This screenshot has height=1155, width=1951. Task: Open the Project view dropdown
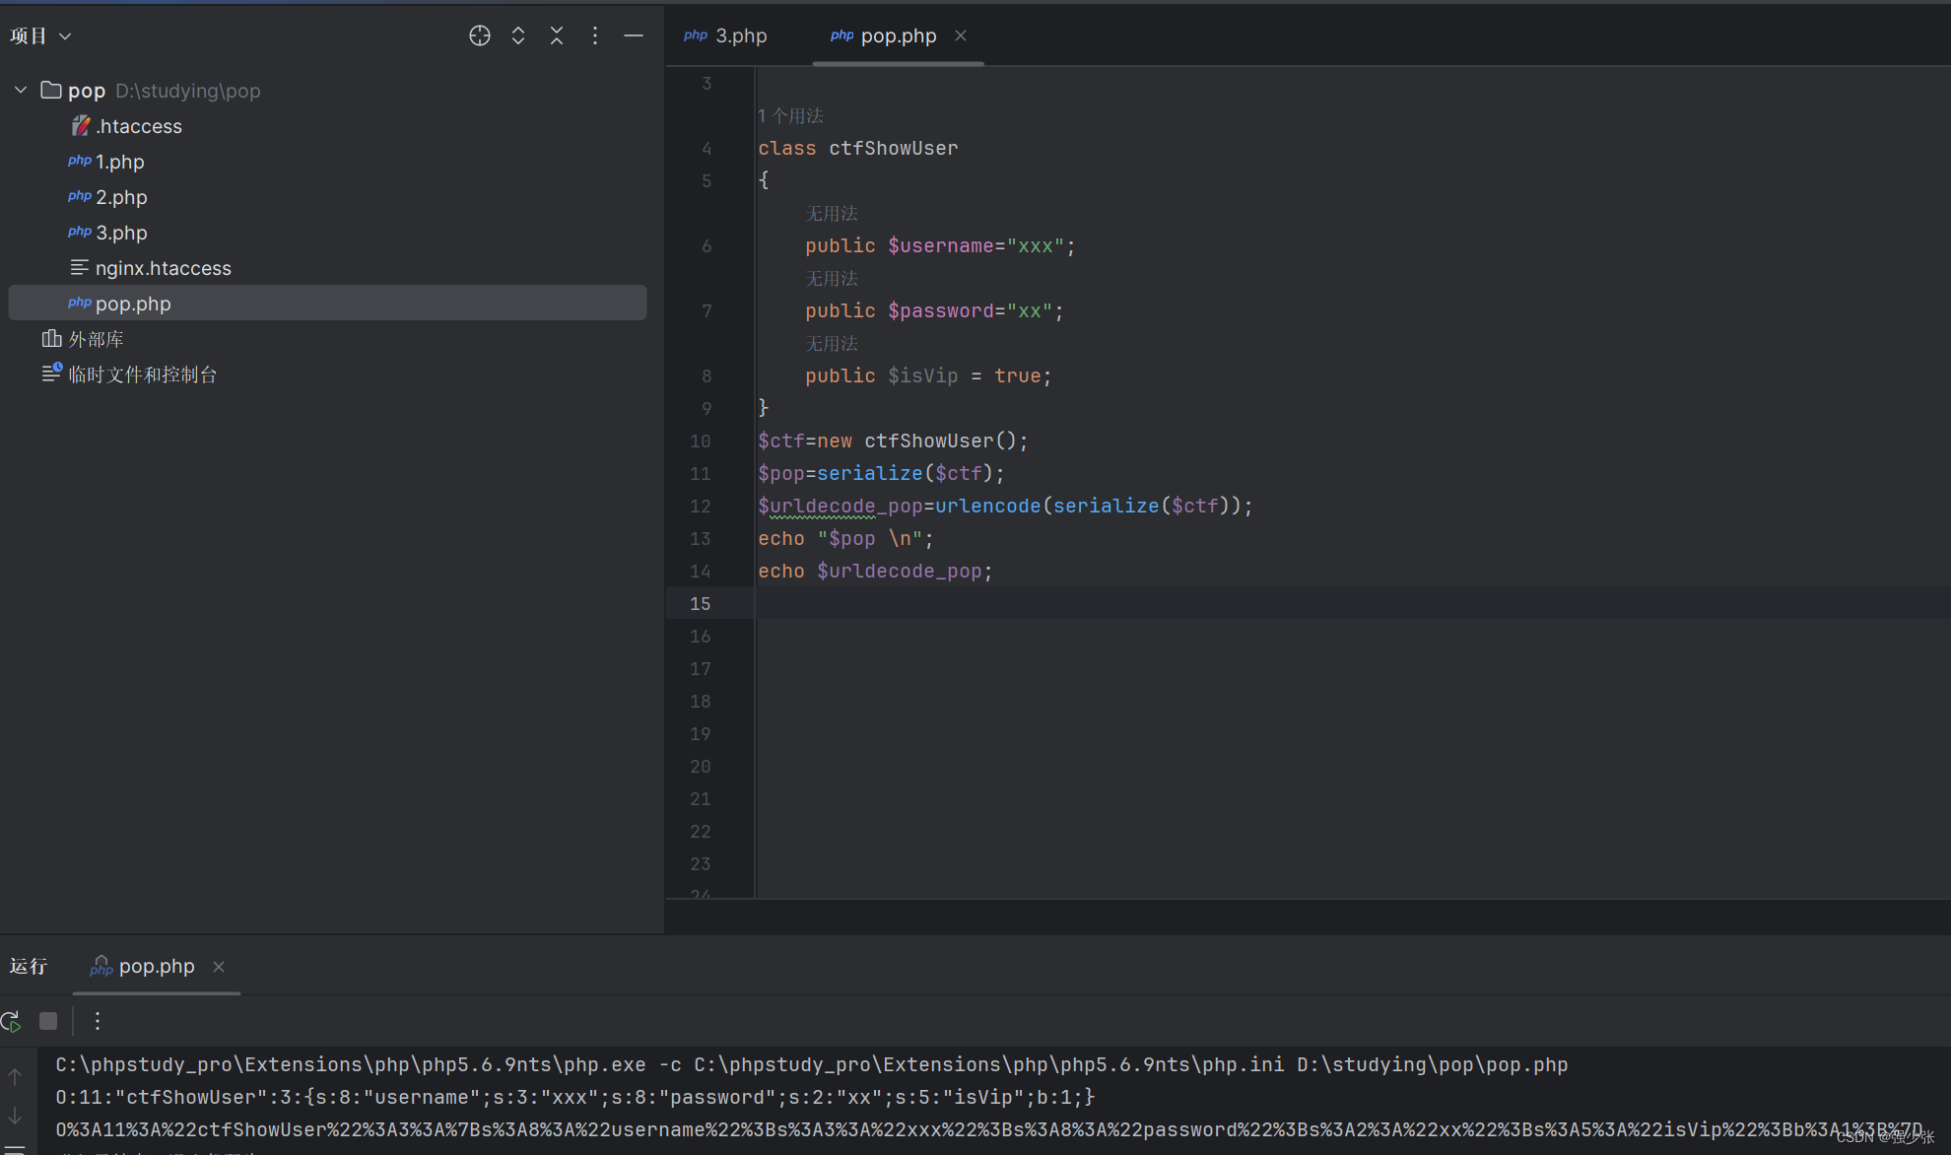[x=40, y=35]
